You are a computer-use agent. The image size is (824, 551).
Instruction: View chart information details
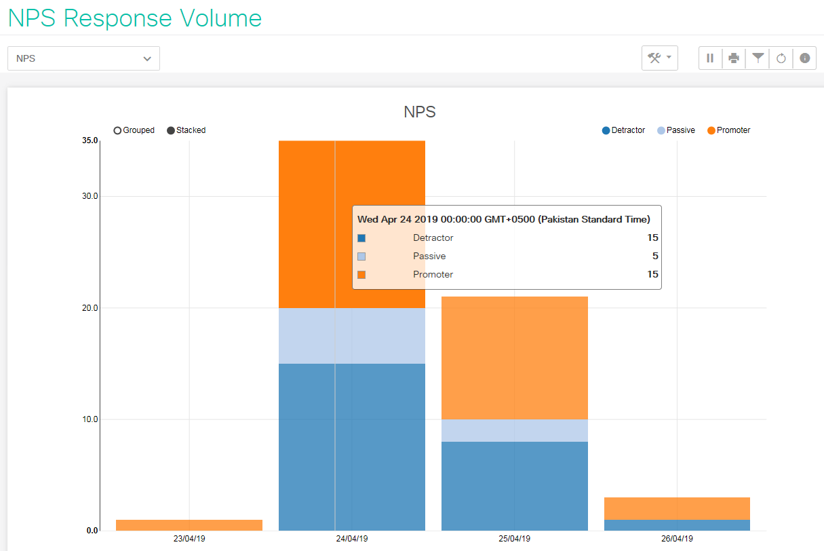(804, 58)
